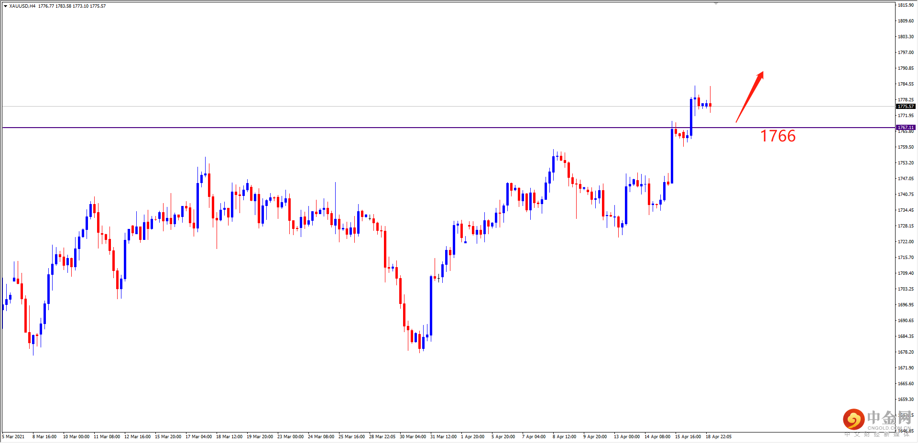This screenshot has width=918, height=443.
Task: Click the 1740.75 price axis label
Action: (x=906, y=194)
